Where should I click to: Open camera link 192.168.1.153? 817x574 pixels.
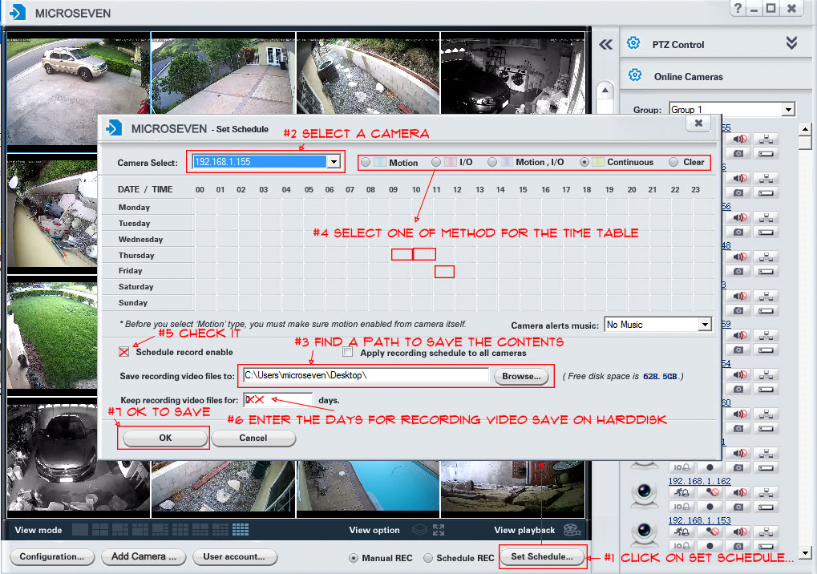(x=700, y=520)
